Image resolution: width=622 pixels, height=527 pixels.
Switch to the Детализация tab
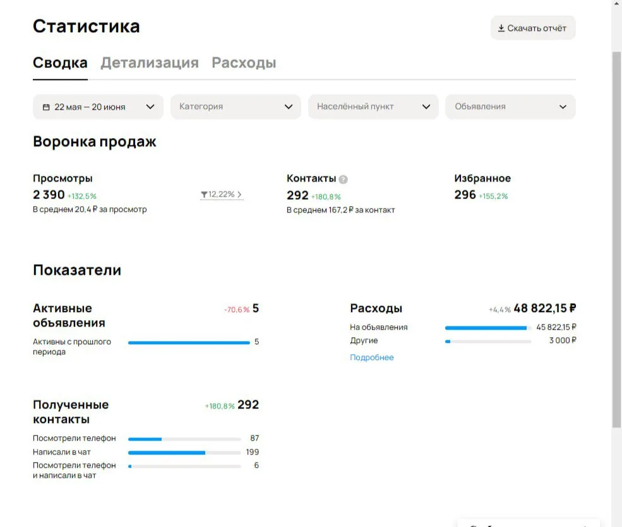coord(150,62)
